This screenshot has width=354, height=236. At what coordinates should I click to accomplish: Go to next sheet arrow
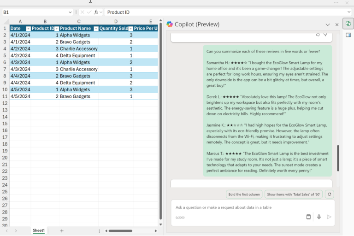point(16,230)
